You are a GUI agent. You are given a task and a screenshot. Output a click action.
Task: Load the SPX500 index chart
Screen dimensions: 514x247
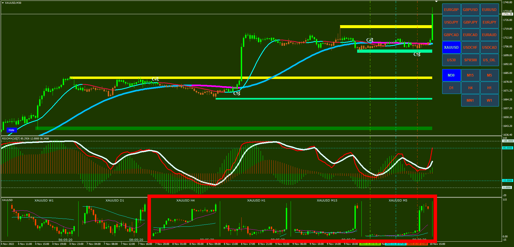pos(470,60)
